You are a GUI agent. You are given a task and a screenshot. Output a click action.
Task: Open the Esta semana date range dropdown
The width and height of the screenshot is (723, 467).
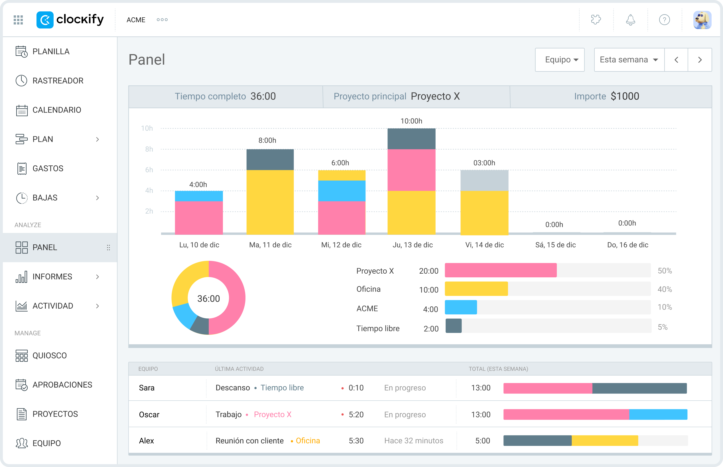point(629,60)
